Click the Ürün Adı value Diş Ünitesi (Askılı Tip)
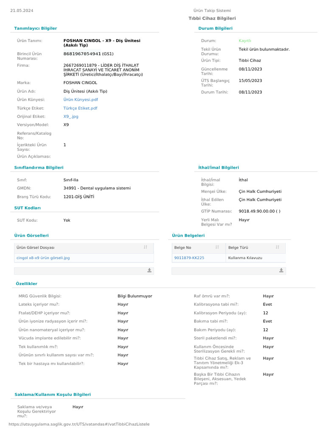326x435 pixels. point(85,91)
